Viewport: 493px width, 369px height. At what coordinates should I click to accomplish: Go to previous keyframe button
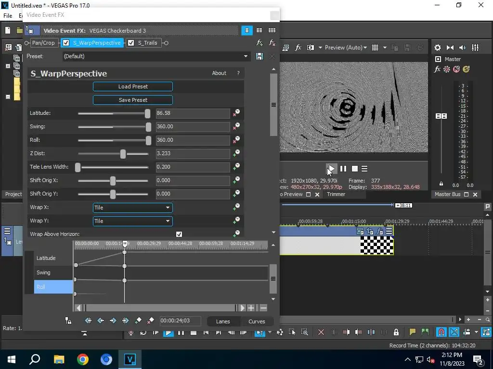(x=101, y=320)
